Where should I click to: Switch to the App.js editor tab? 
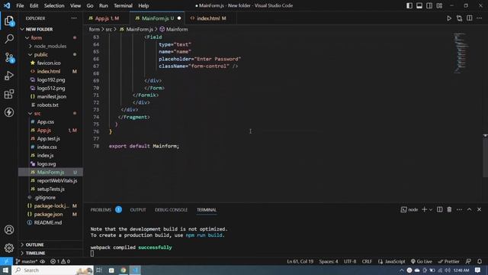click(106, 18)
